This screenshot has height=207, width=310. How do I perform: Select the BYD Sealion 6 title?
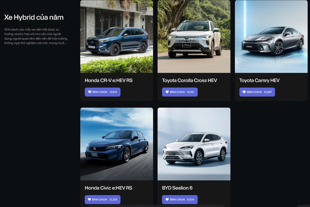tap(177, 188)
